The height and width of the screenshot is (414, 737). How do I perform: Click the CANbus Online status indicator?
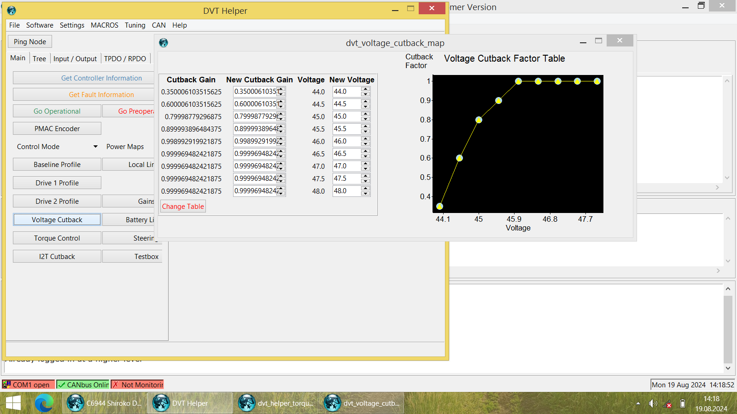click(x=83, y=385)
